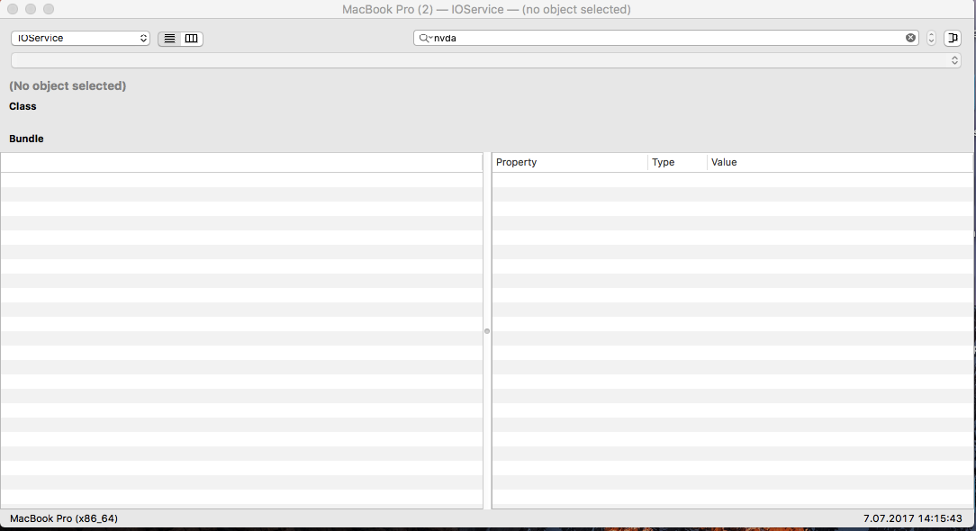
Task: Sort by Property column header
Action: (570, 163)
